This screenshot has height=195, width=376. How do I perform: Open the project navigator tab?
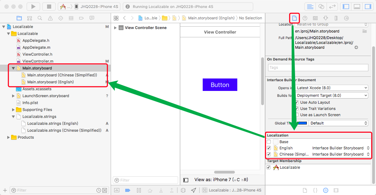tap(19, 18)
